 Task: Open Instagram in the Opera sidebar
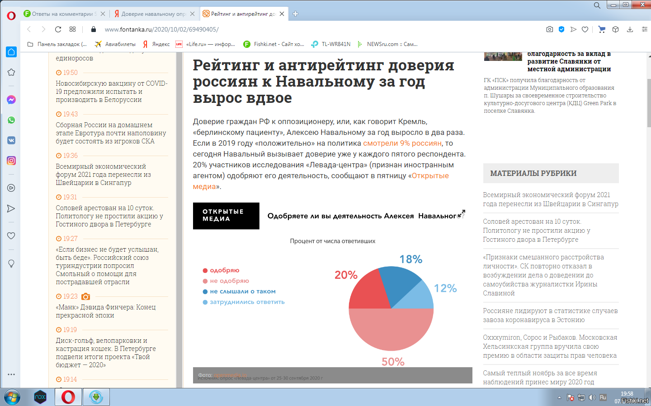tap(11, 161)
